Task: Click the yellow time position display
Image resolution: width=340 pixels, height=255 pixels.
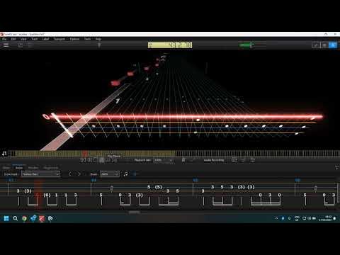Action: pyautogui.click(x=170, y=45)
